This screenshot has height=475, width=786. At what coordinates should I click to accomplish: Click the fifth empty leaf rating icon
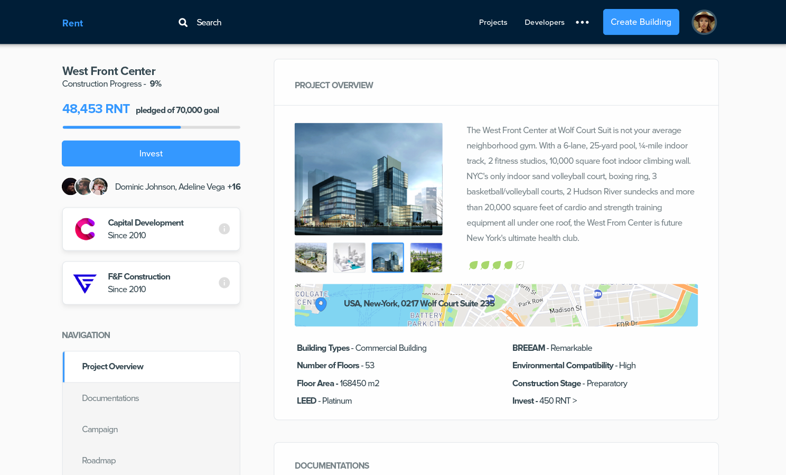tap(520, 265)
